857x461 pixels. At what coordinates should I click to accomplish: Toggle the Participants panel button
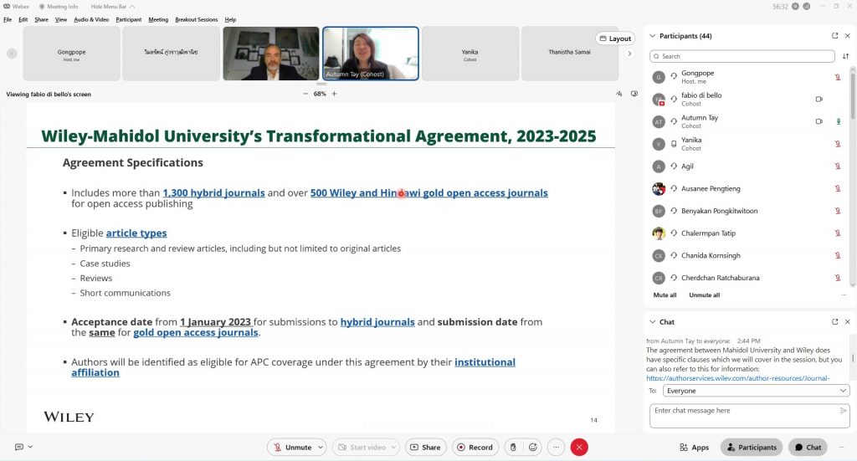(x=751, y=448)
